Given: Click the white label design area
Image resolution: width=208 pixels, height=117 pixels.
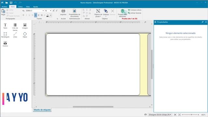Looking at the screenshot, I should 93,64.
